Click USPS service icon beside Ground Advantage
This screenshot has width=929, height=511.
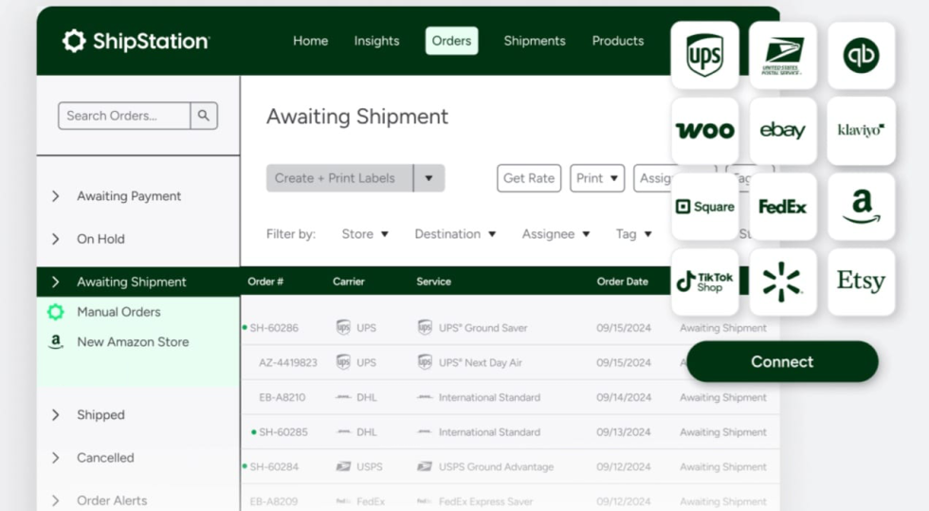[x=425, y=466]
